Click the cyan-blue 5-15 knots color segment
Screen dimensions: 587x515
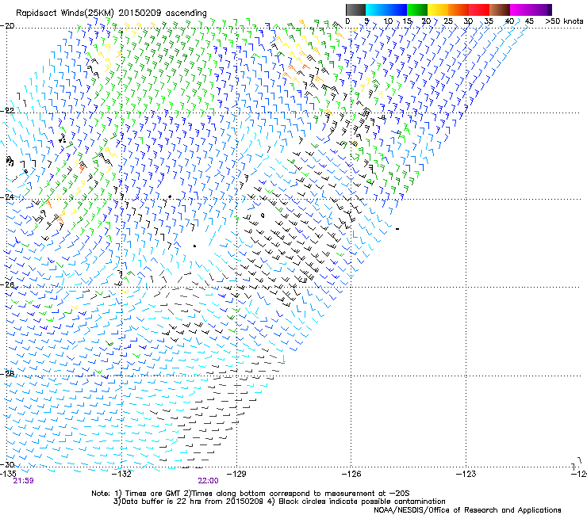pos(386,10)
